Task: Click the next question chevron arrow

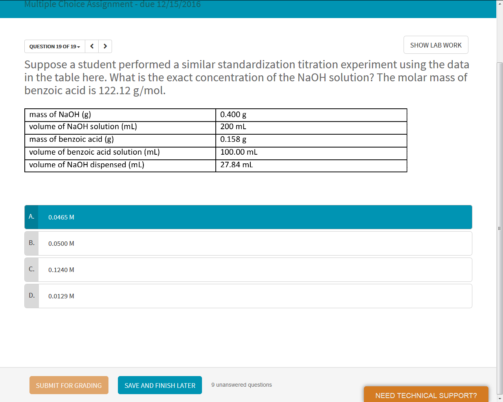Action: 105,46
